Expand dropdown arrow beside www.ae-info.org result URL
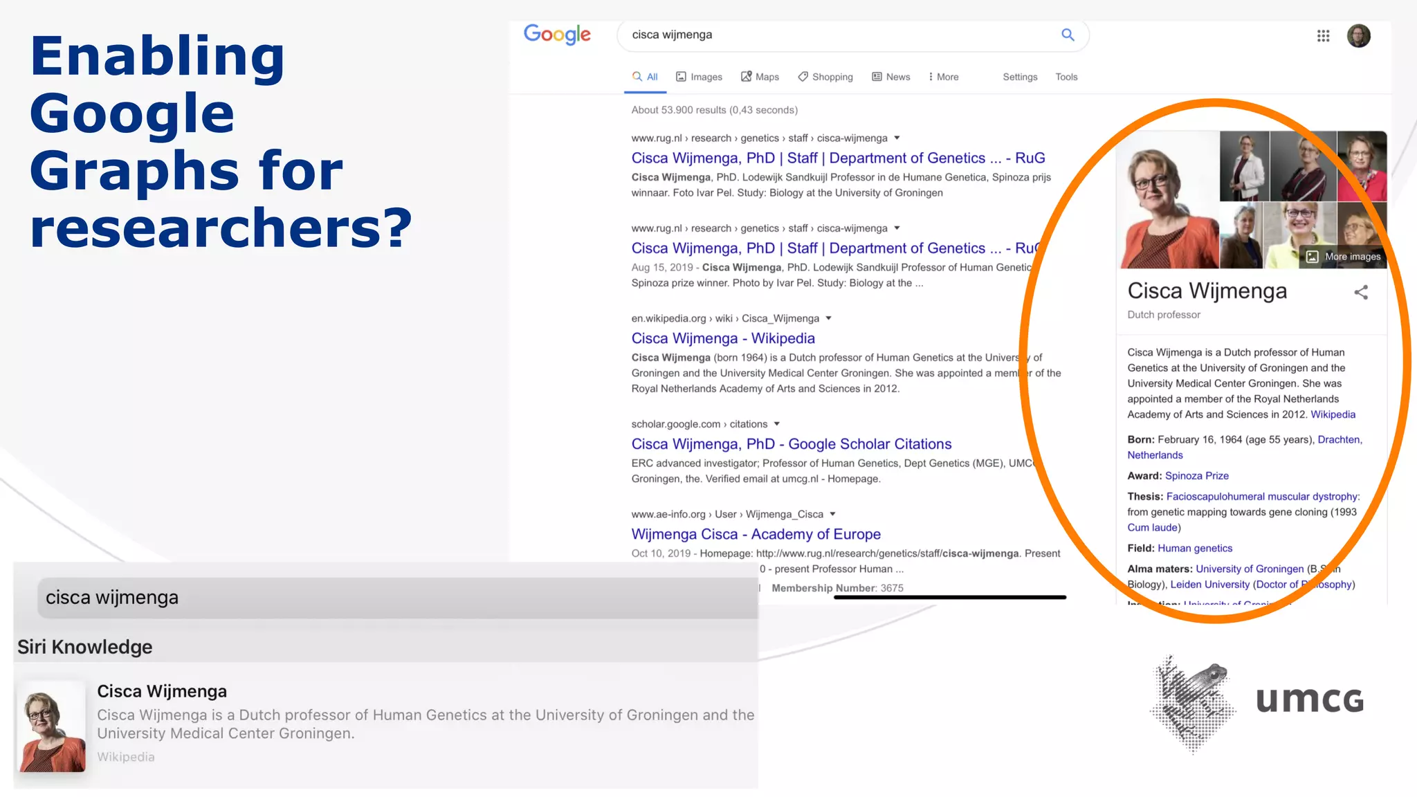This screenshot has width=1417, height=797. (x=832, y=514)
